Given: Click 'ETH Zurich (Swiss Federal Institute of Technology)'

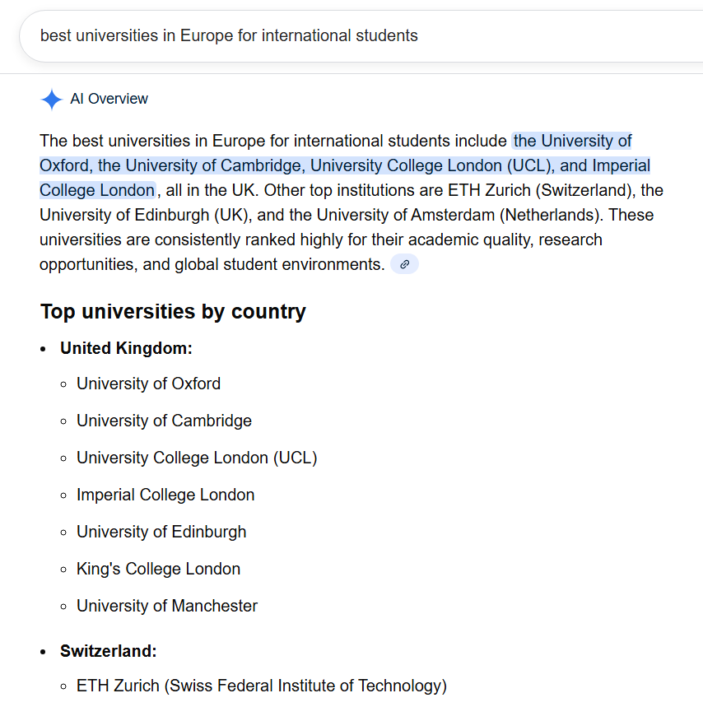Looking at the screenshot, I should (x=262, y=686).
